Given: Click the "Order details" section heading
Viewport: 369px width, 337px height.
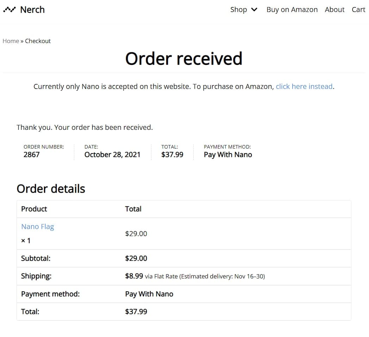Looking at the screenshot, I should pyautogui.click(x=51, y=189).
